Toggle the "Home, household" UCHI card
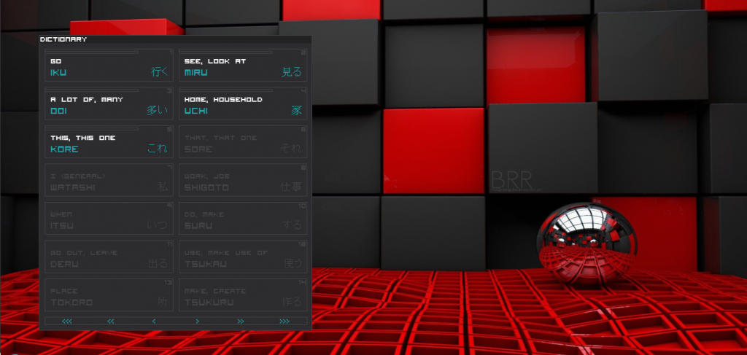The height and width of the screenshot is (355, 747). click(x=243, y=104)
